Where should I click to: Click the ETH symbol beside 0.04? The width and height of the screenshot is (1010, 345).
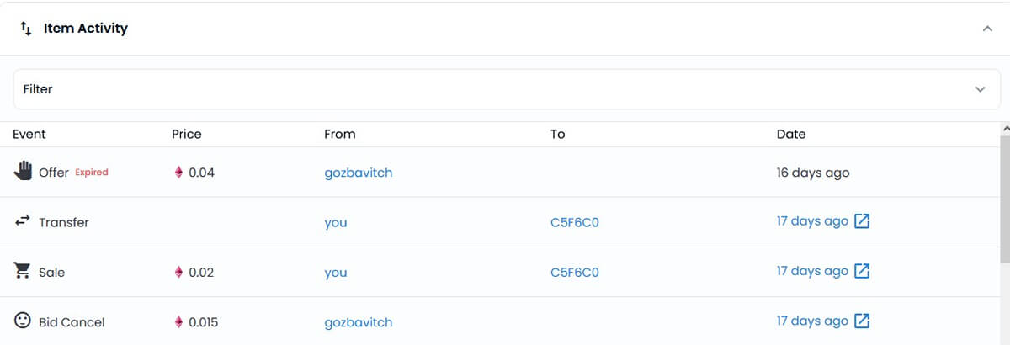coord(178,172)
